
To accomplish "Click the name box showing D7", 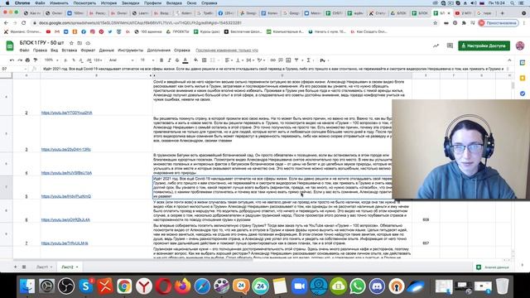I will (x=13, y=69).
